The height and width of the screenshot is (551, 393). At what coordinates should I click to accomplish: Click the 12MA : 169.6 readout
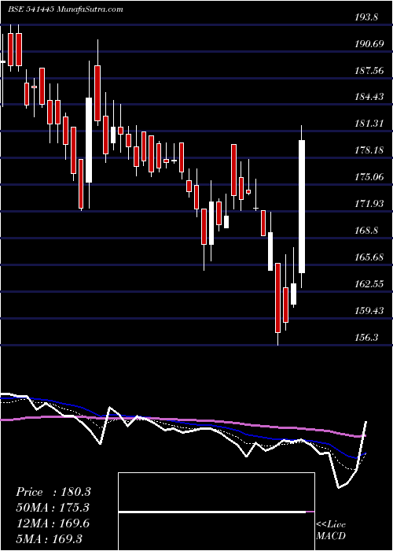[x=53, y=523]
